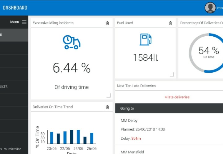Image resolution: width=223 pixels, height=154 pixels.
Task: Click the 351m delay value
Action: click(x=136, y=138)
